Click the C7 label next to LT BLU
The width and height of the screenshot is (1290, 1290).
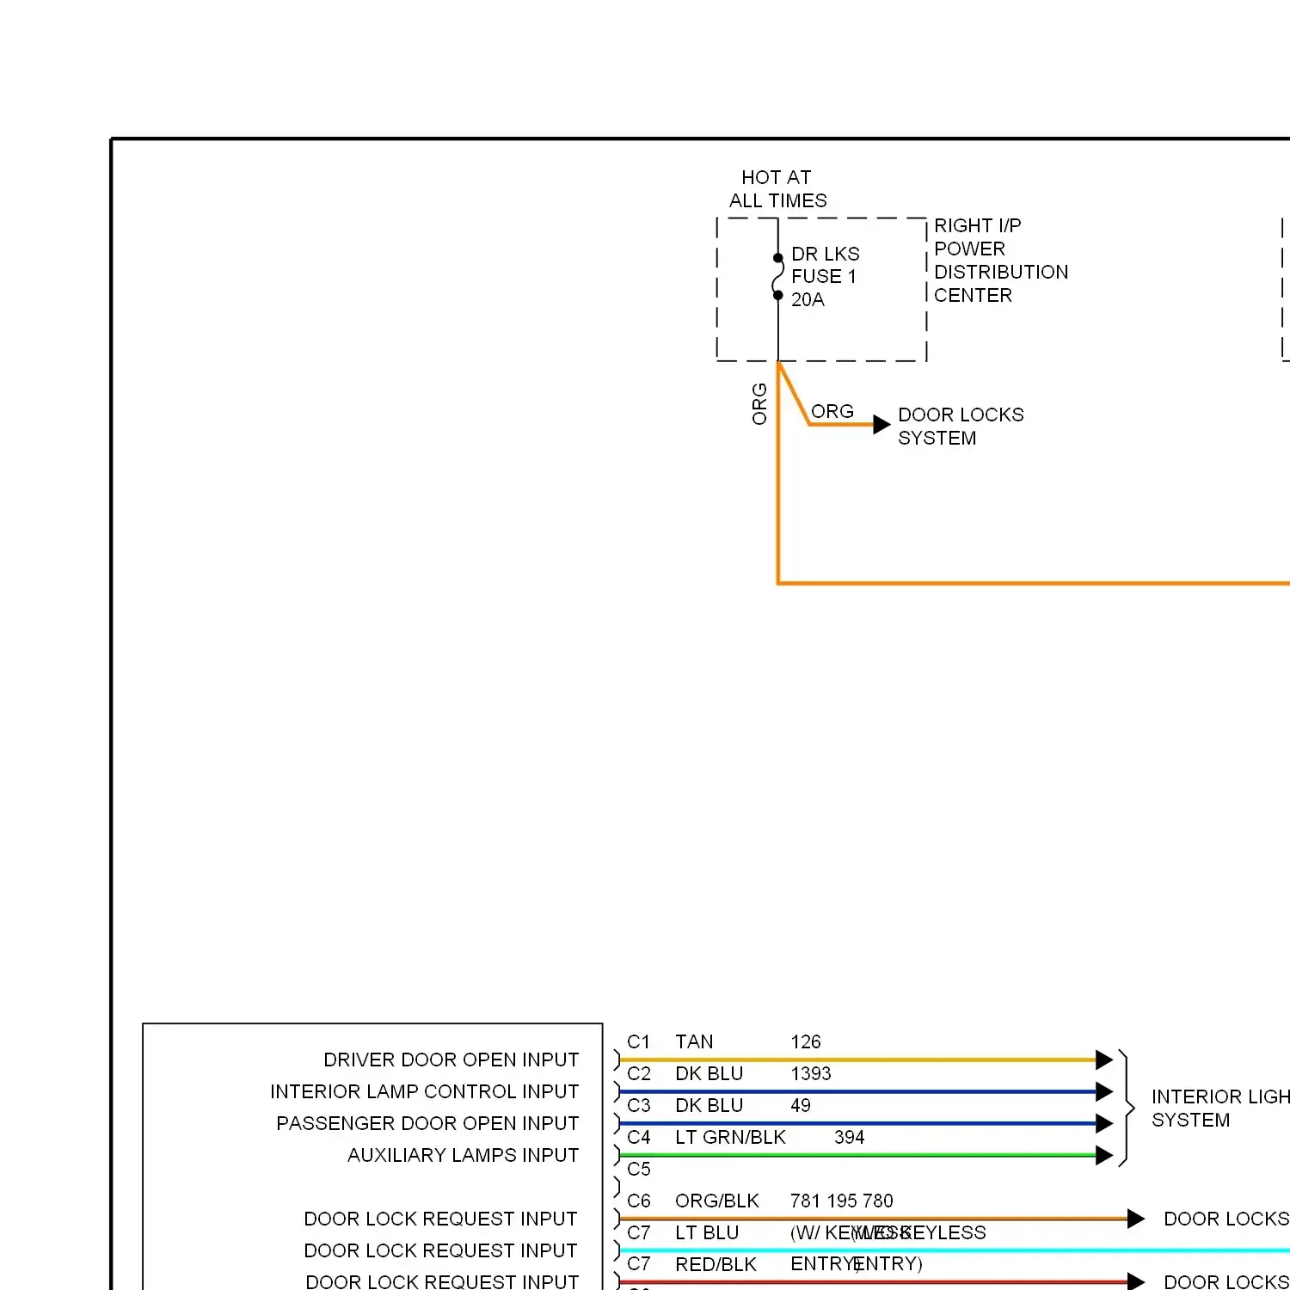tap(639, 1233)
